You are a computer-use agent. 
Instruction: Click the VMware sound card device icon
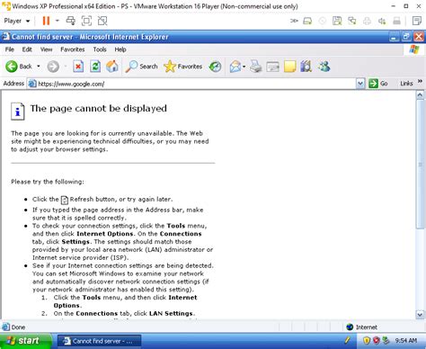(x=382, y=21)
